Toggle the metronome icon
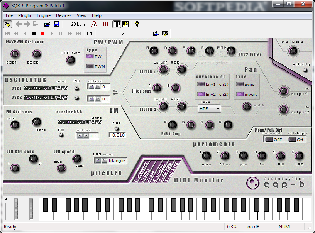The width and height of the screenshot is (315, 233). click(94, 24)
